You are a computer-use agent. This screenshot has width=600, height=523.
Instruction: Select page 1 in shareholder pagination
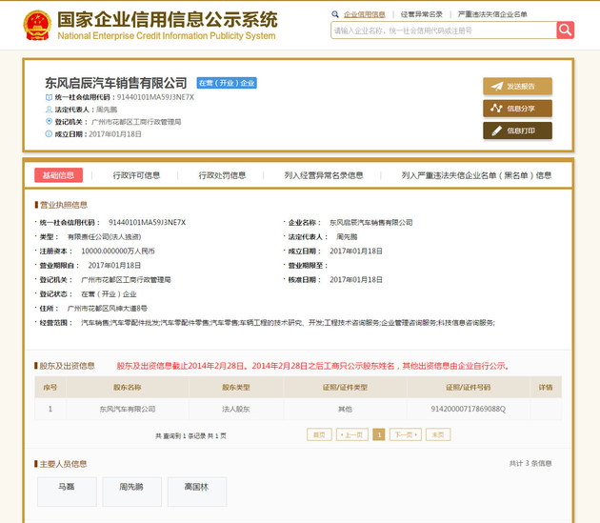379,434
